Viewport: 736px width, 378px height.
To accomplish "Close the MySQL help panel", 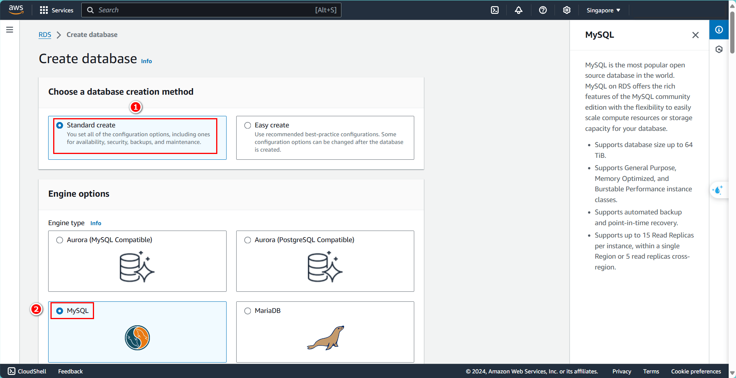I will [696, 35].
